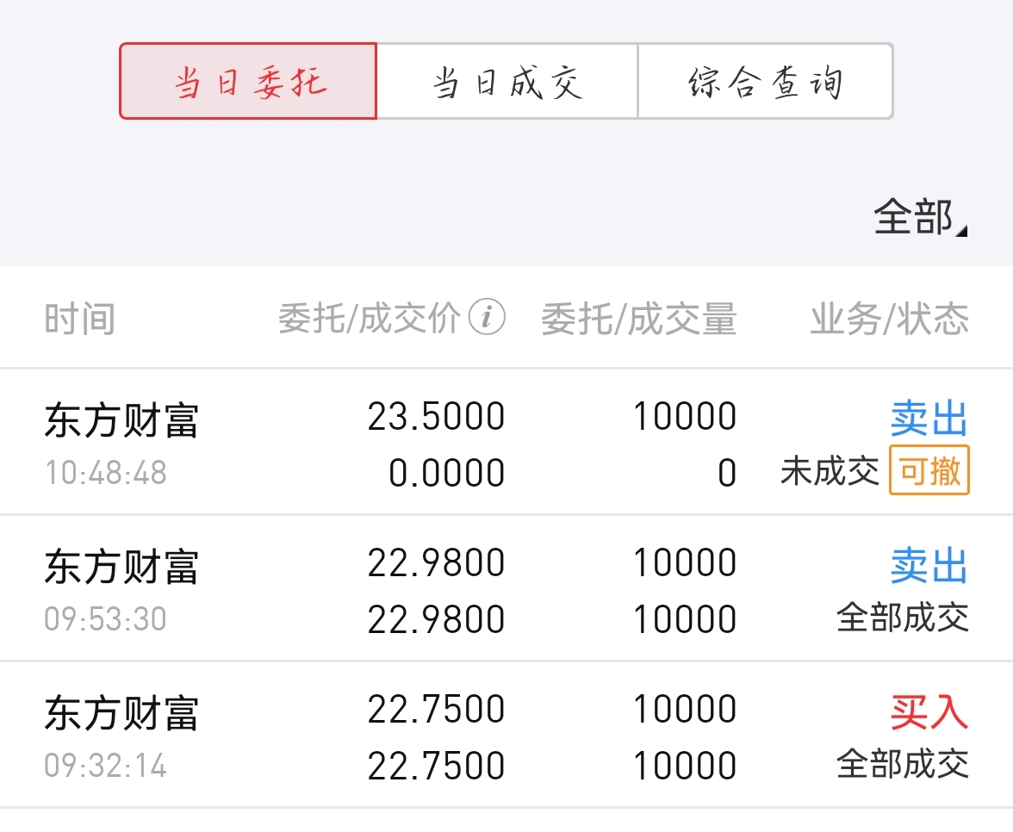Cancel the pending order with 可撤
This screenshot has height=832, width=1013.
coord(929,470)
